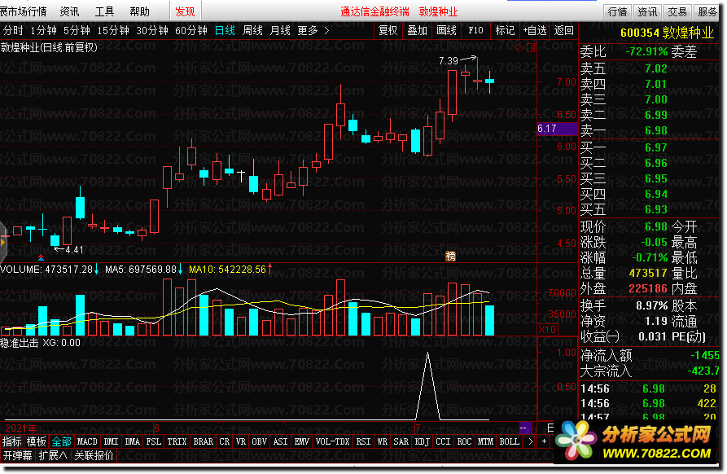Click the 服务 button at top right

[x=707, y=12]
